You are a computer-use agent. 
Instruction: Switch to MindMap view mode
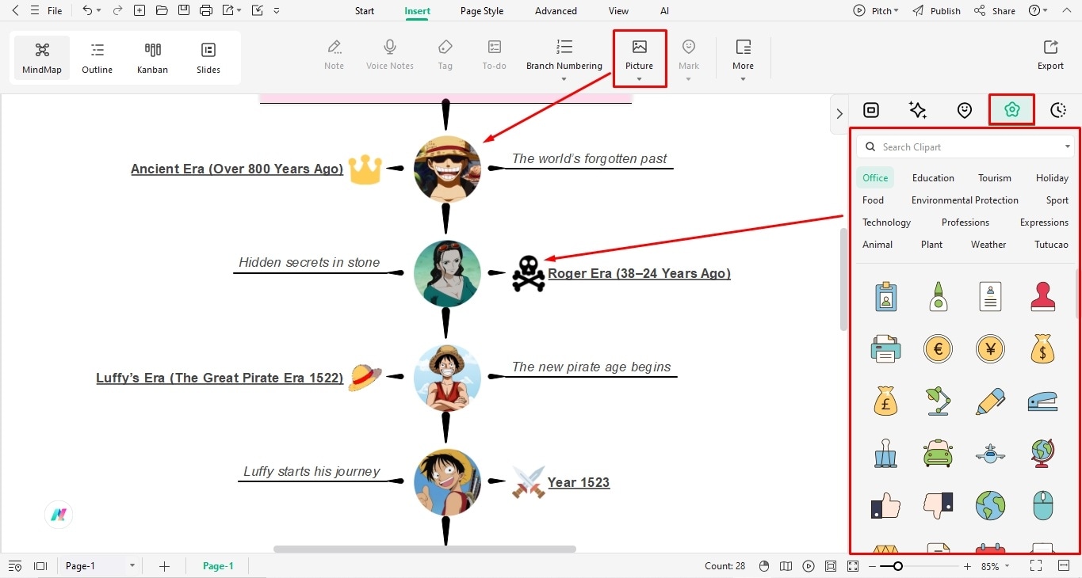coord(42,59)
